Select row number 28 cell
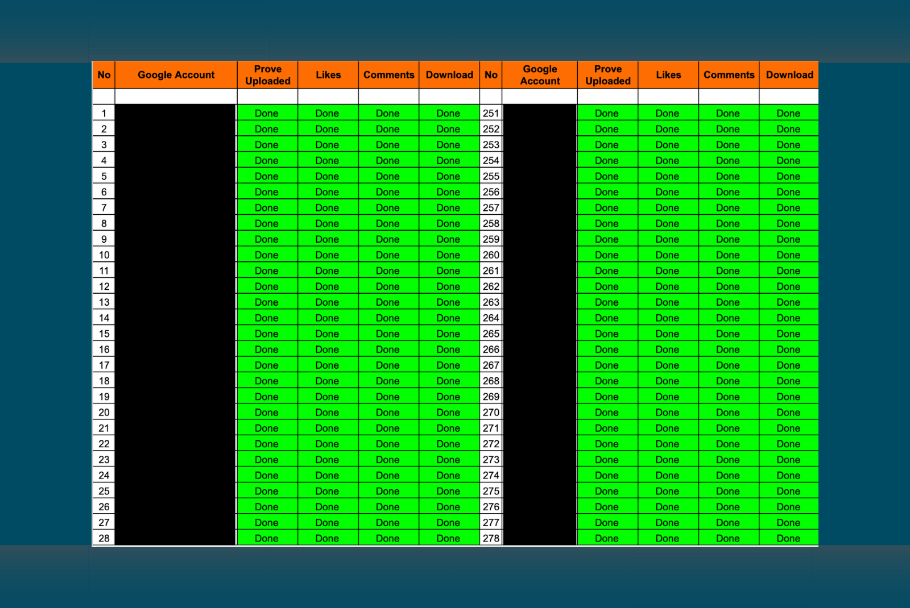910x608 pixels. (x=104, y=538)
